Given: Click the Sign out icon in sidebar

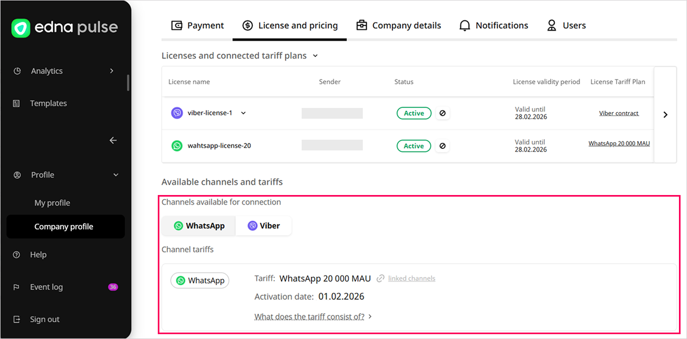Looking at the screenshot, I should pos(17,319).
